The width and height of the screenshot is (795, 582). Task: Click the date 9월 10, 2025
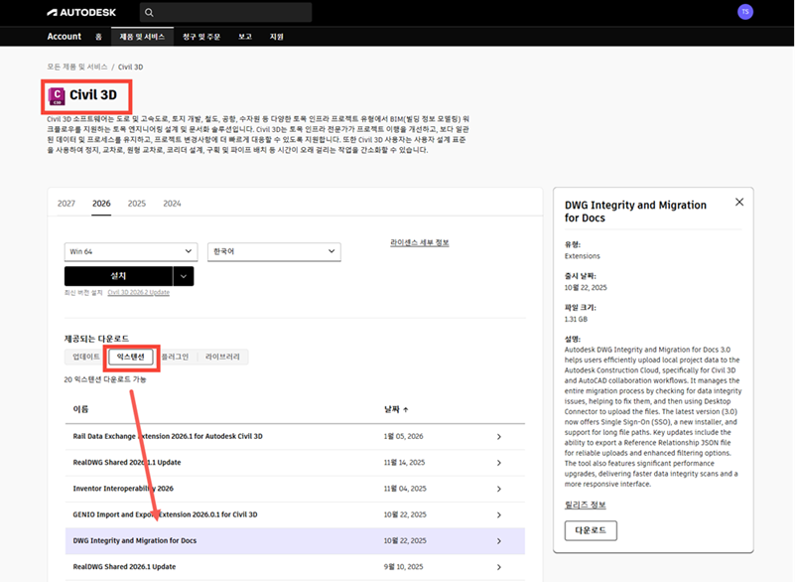pos(403,567)
